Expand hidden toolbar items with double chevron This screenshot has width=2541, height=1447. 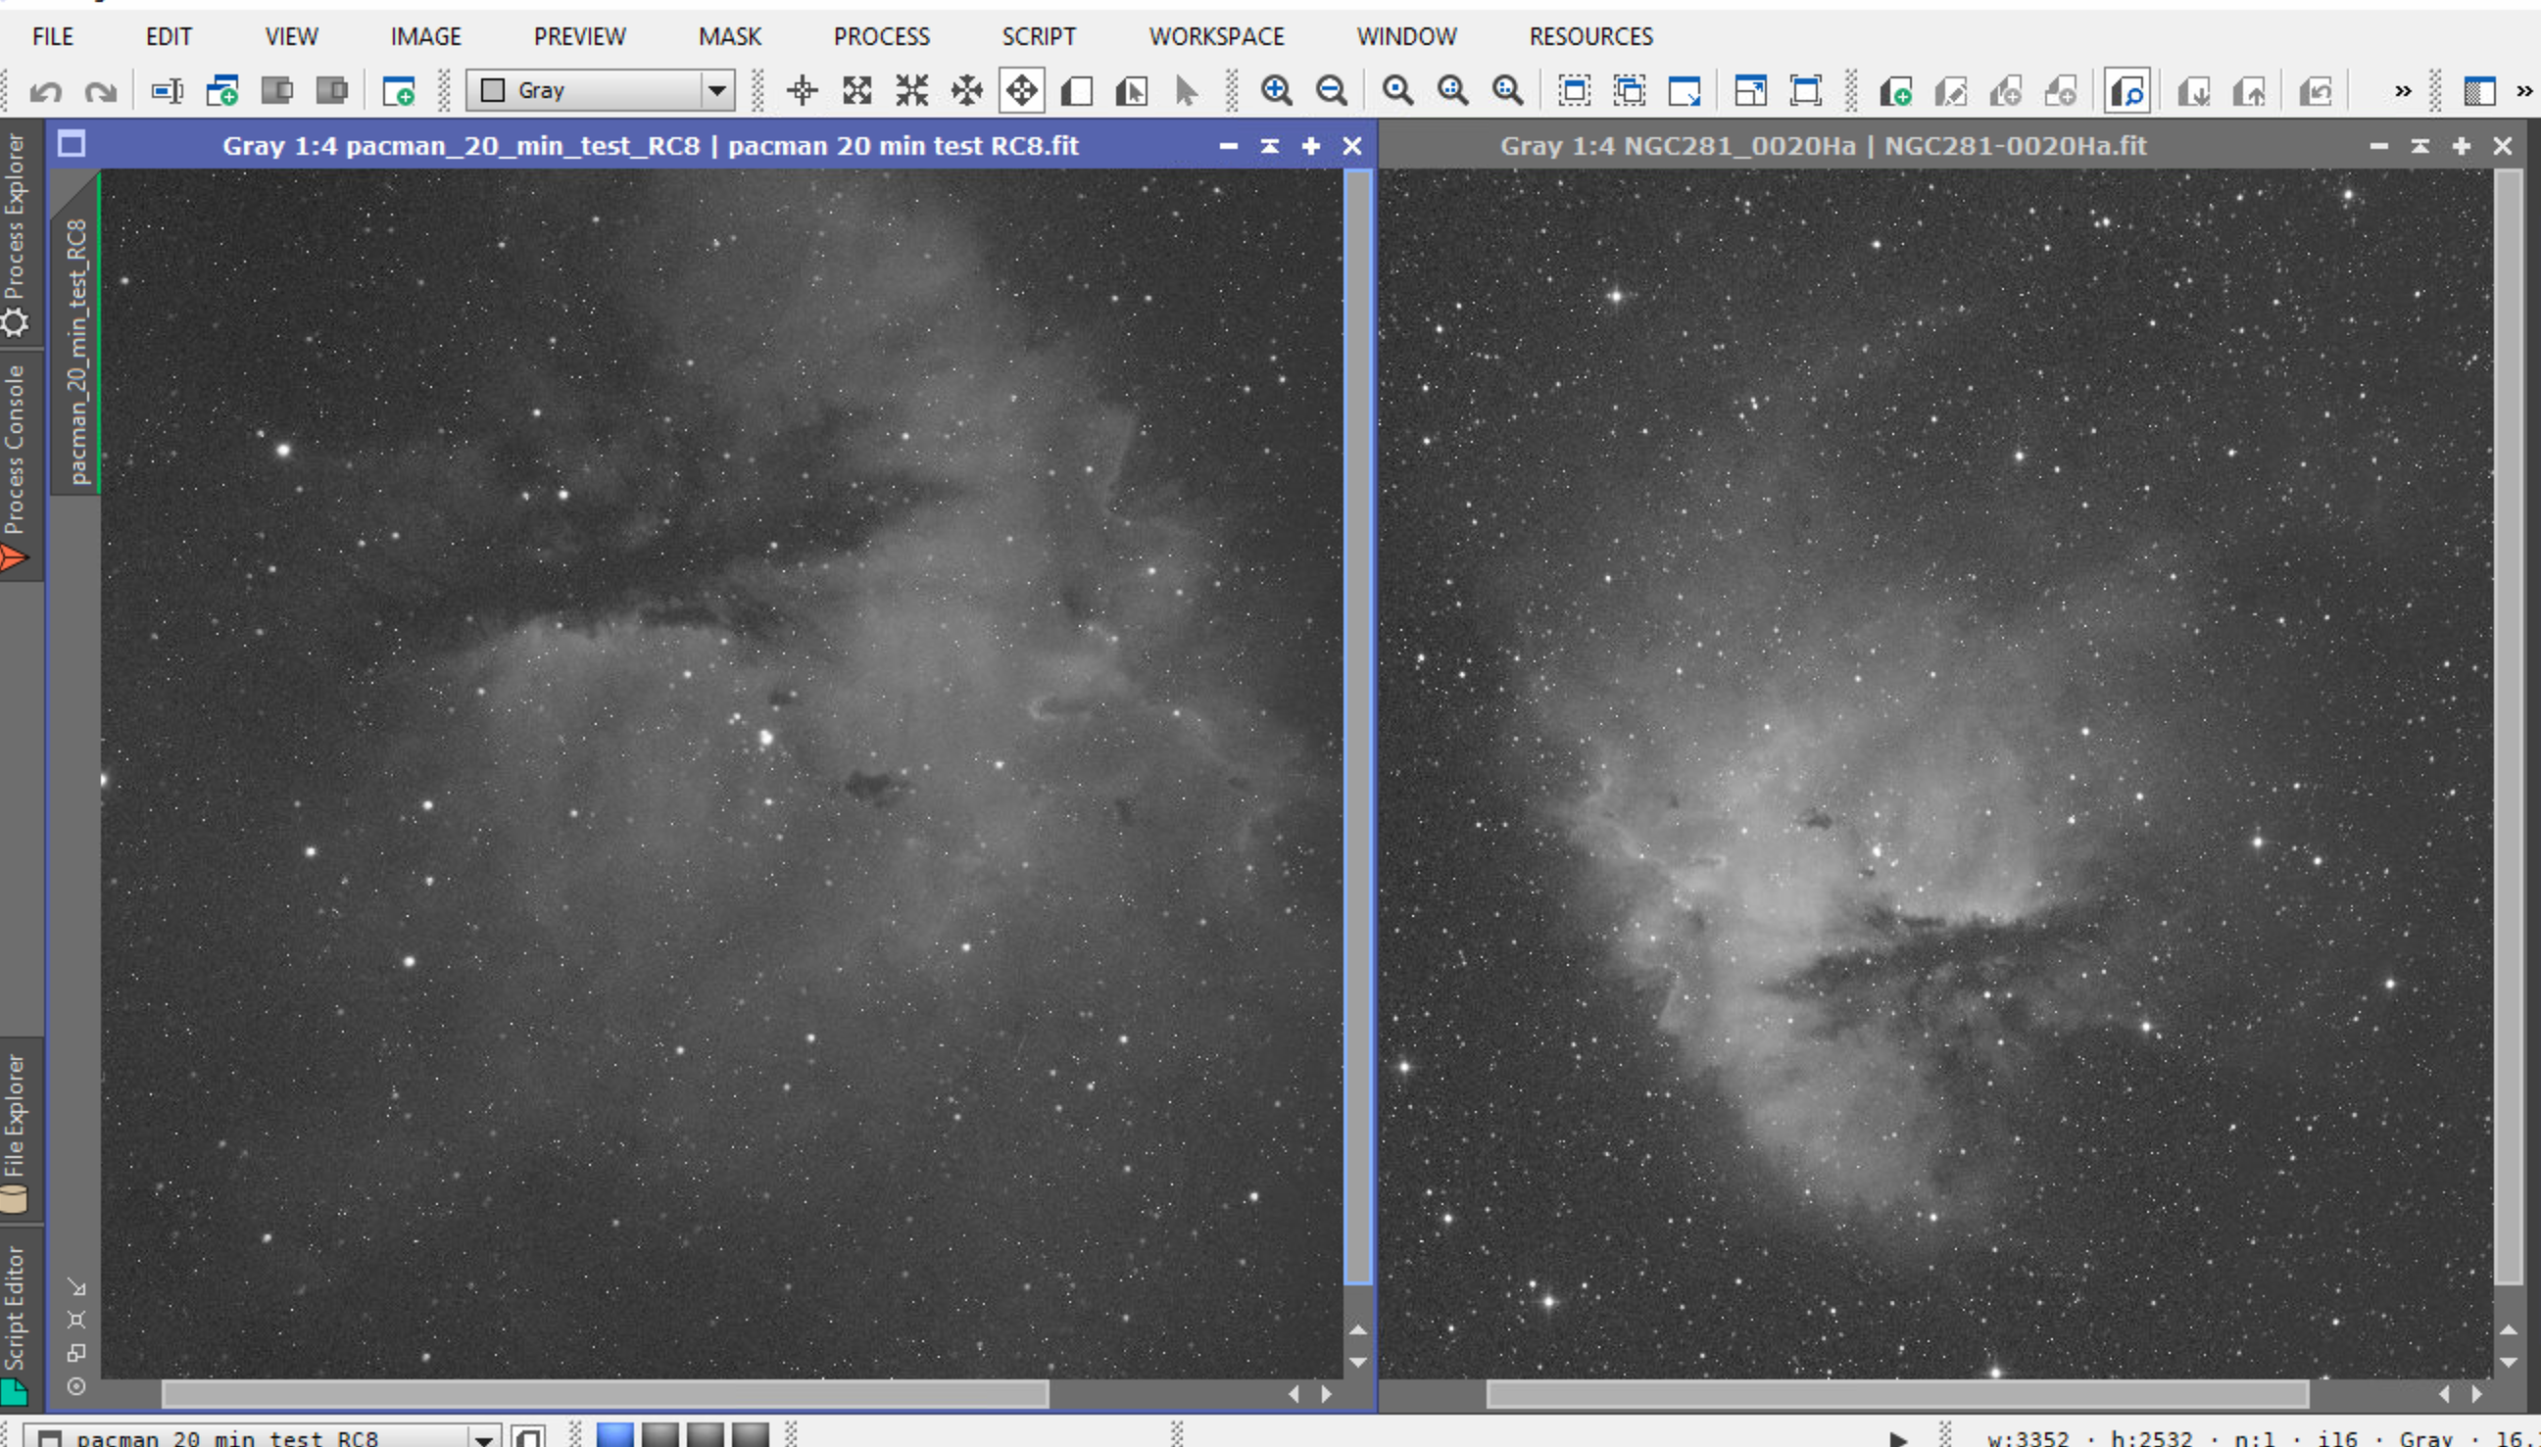click(2402, 91)
